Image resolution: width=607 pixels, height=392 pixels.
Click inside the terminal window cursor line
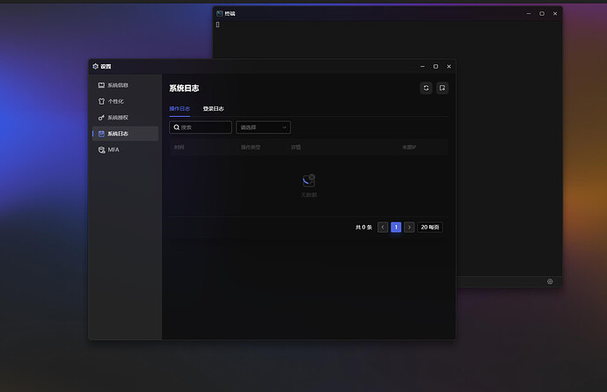coord(217,25)
